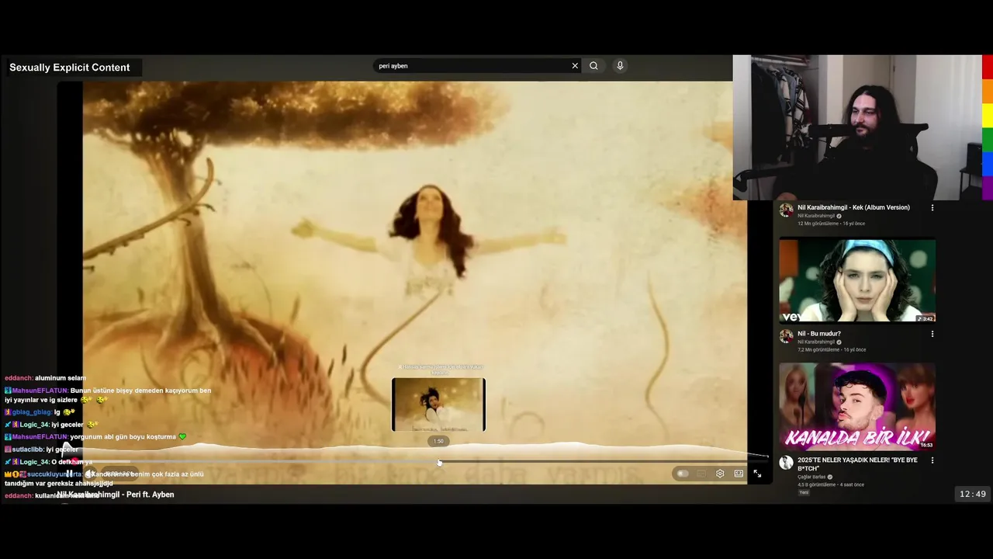Open 'Çağlar Barlas' channel name link
The width and height of the screenshot is (993, 559).
[811, 477]
